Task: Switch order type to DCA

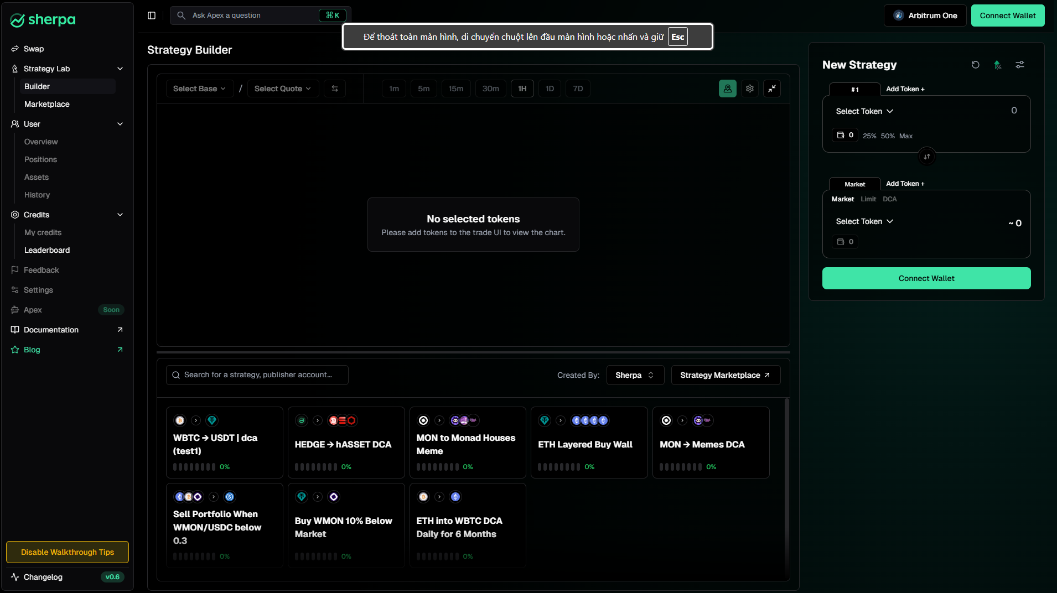Action: (889, 199)
